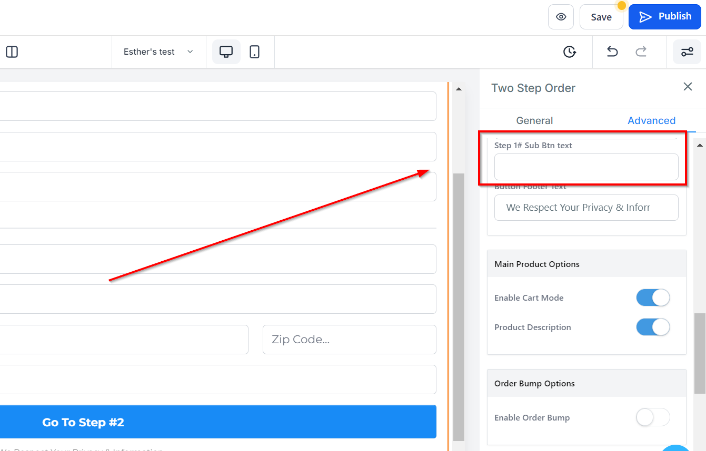
Task: Open version history clock icon
Action: [x=570, y=52]
